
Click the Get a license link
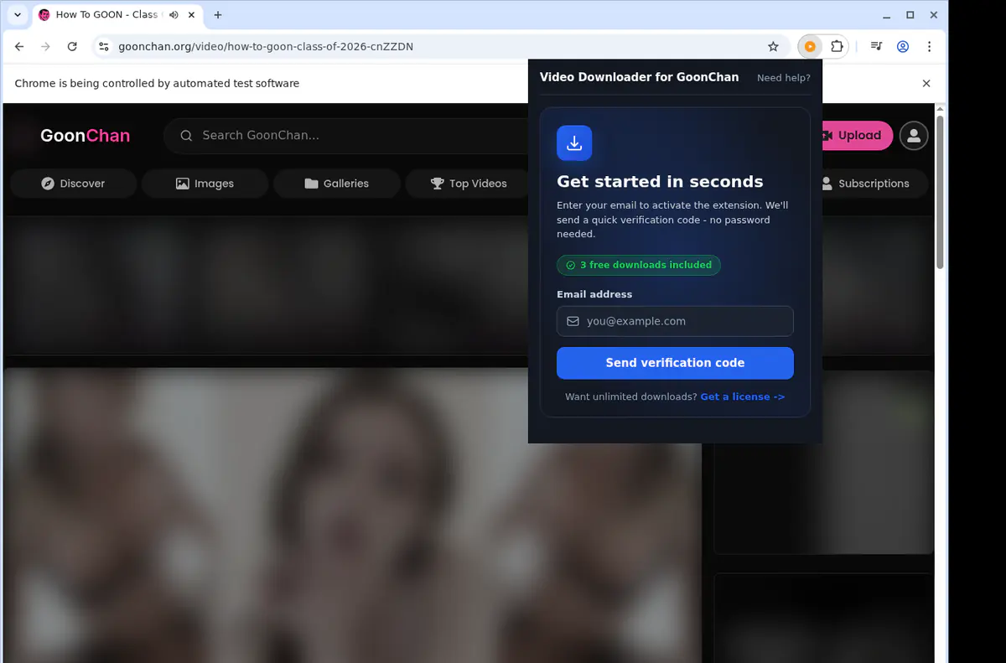tap(743, 396)
